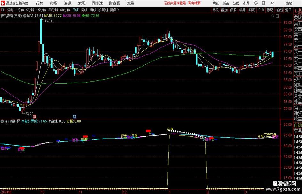Click the 2024年 time axis label

[6, 192]
